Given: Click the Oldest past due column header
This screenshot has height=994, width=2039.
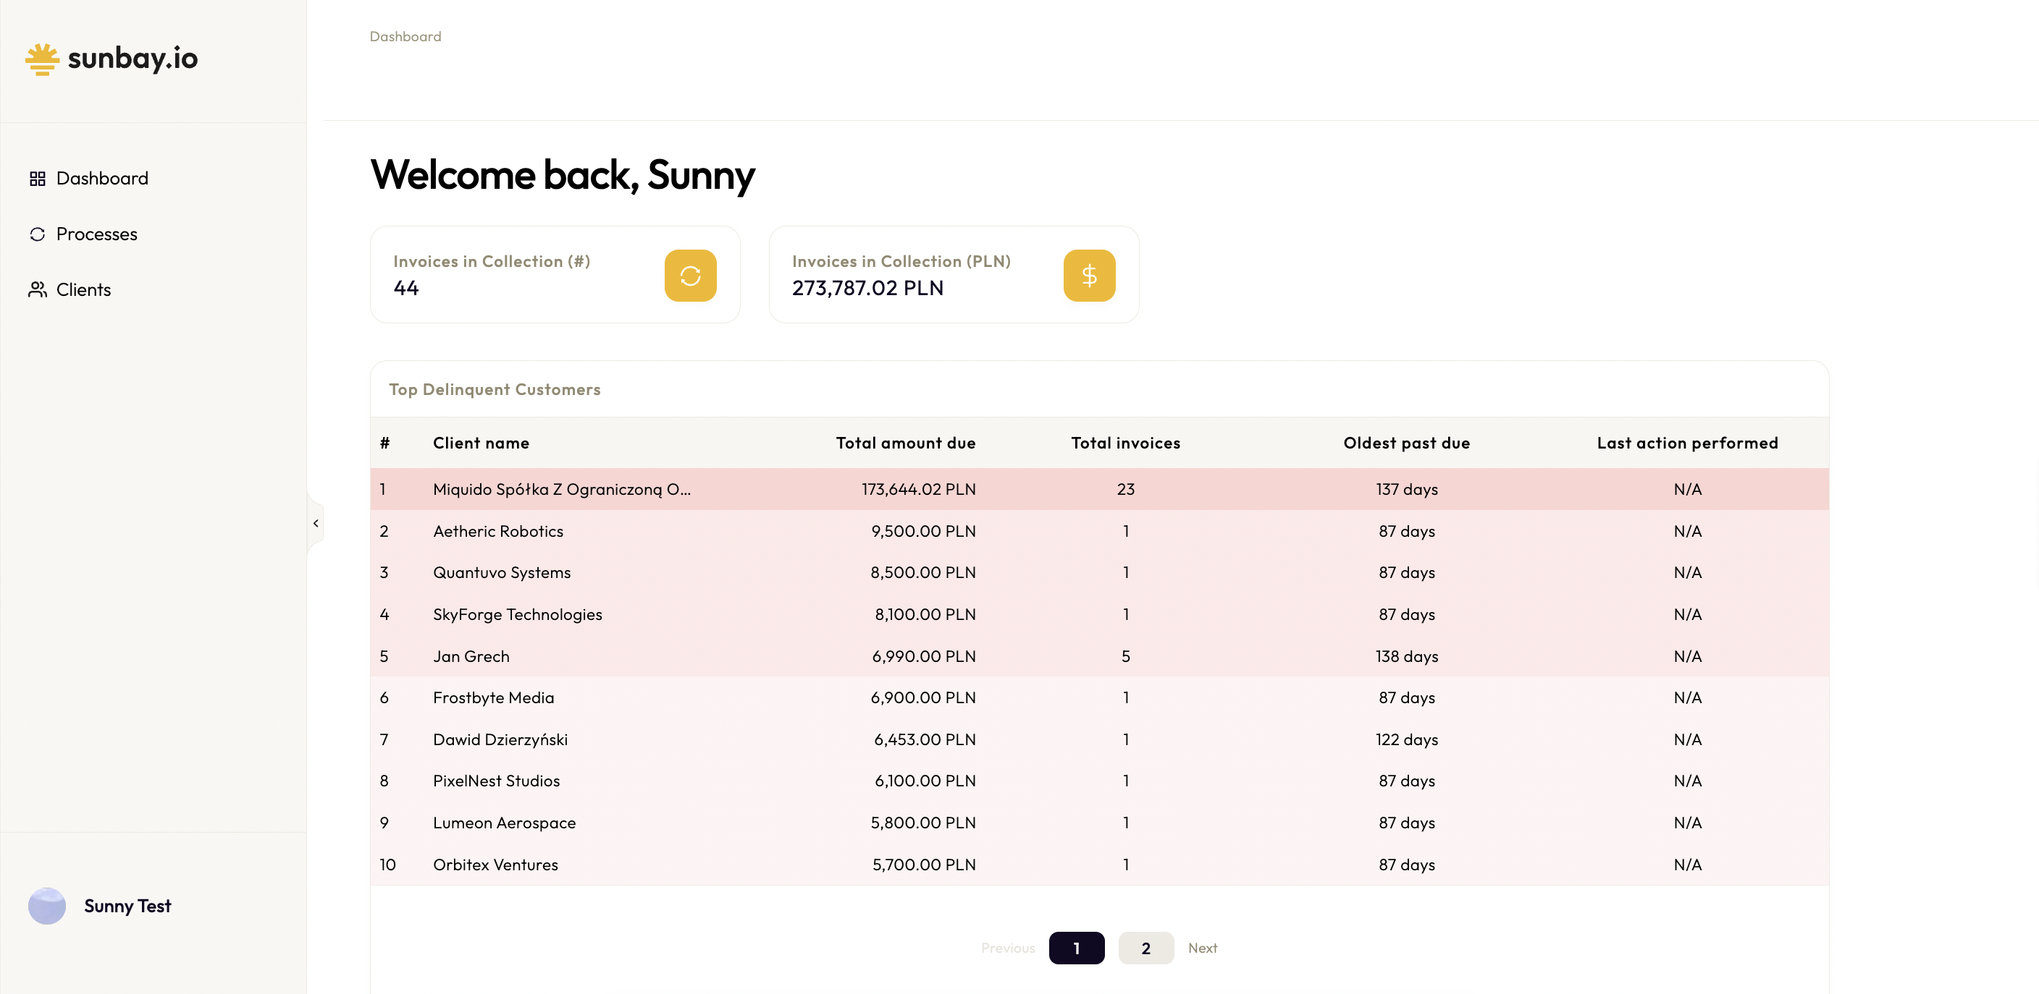Looking at the screenshot, I should click(x=1405, y=443).
